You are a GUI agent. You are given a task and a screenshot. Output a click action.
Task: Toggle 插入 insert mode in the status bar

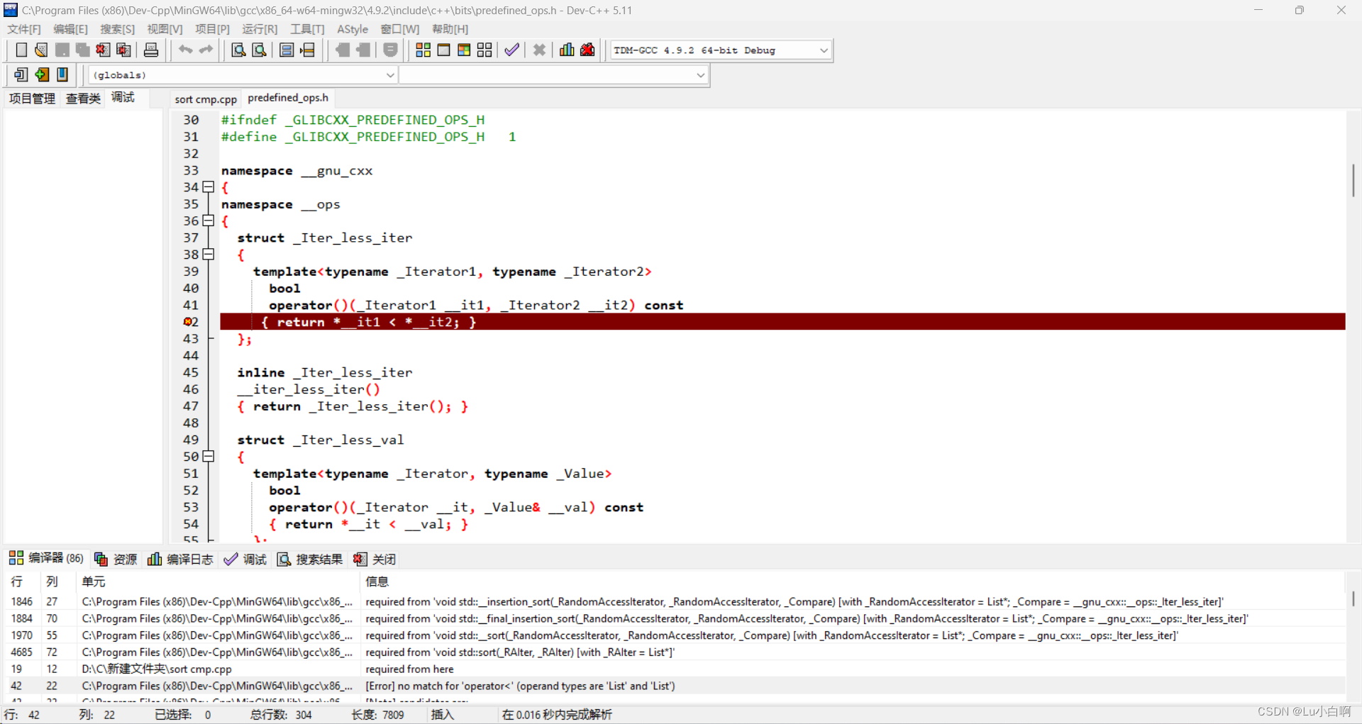(442, 715)
